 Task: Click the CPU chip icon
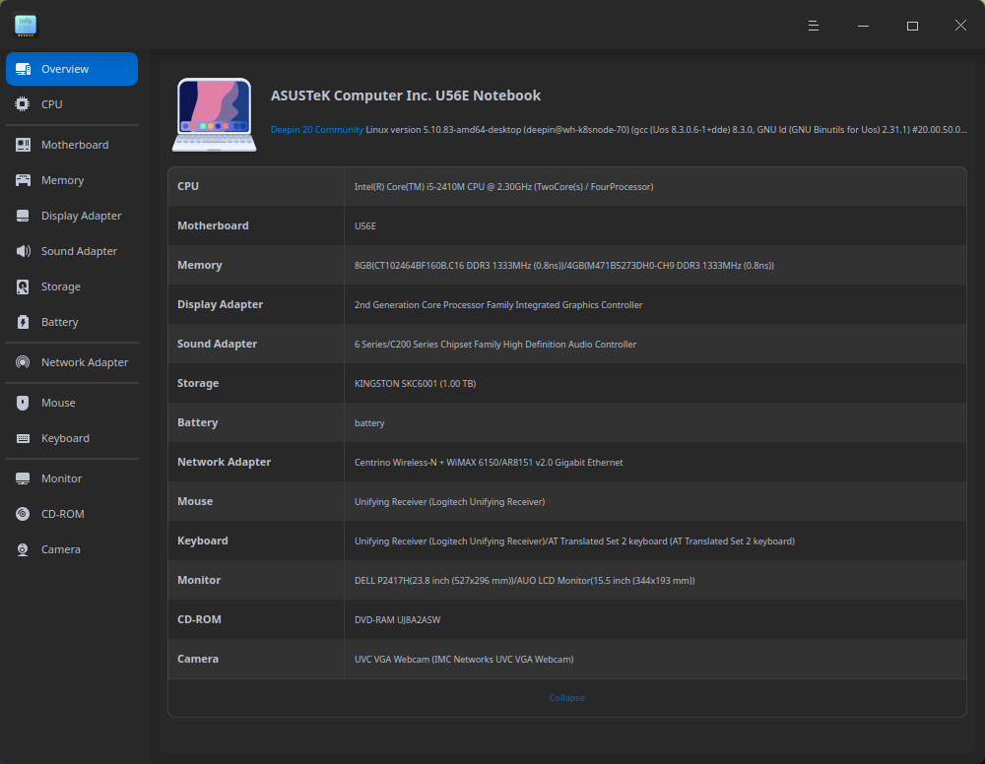click(23, 104)
